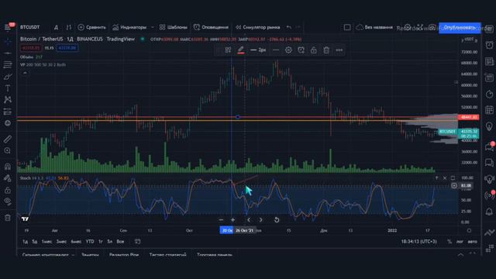
Task: Lock the selected drawing
Action: [313, 50]
